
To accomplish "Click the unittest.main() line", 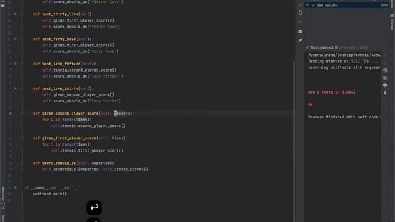I will coord(50,194).
